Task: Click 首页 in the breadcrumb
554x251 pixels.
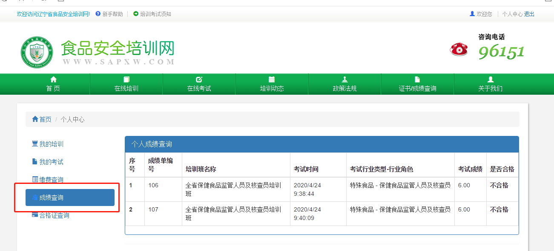Action: [x=45, y=119]
